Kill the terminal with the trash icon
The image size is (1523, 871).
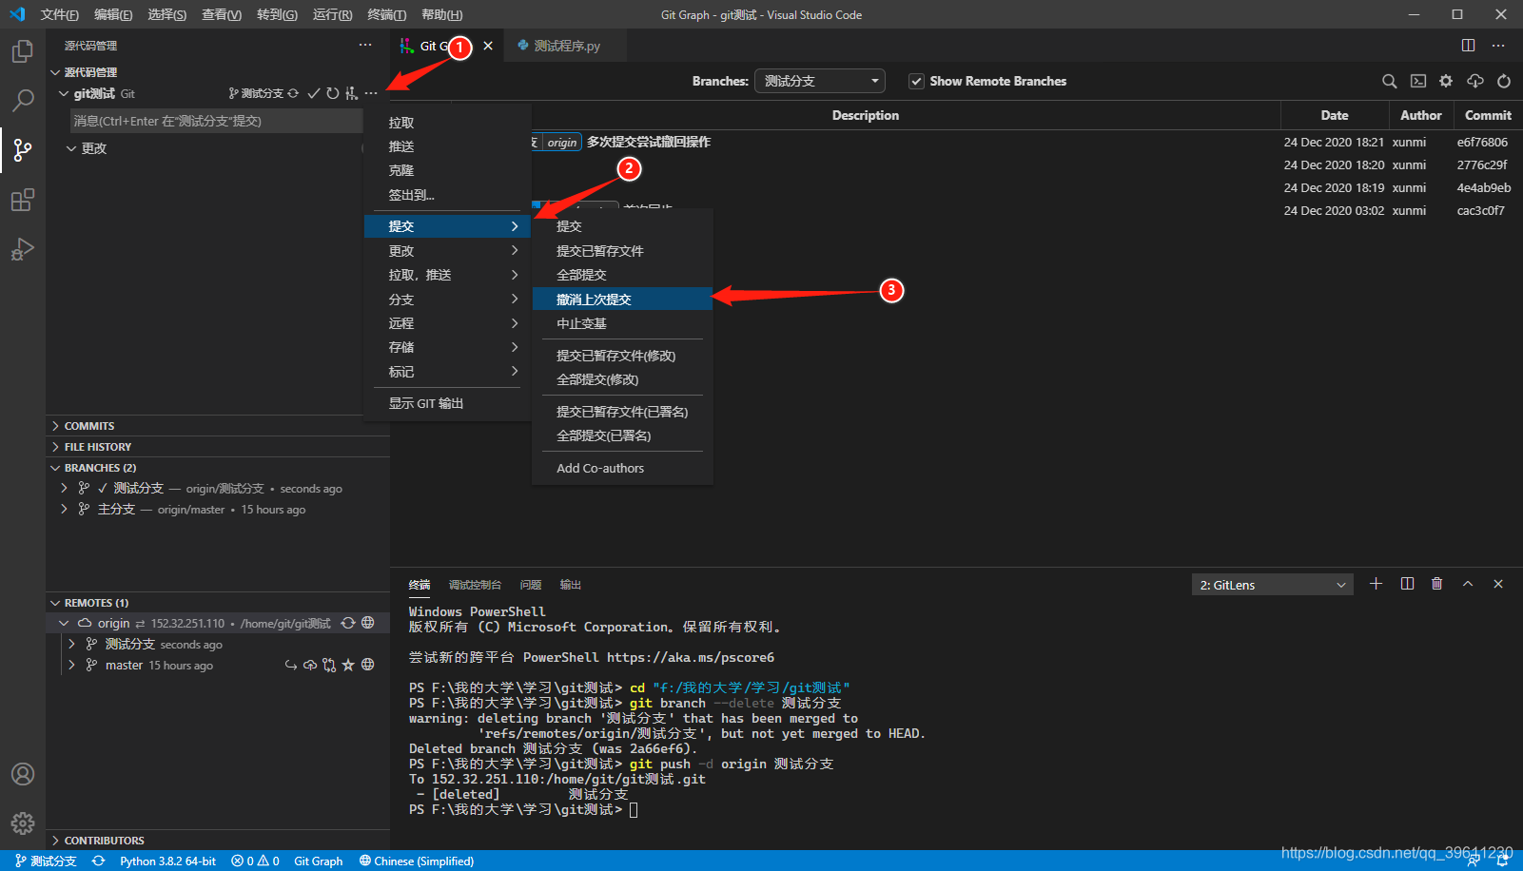[x=1436, y=583]
